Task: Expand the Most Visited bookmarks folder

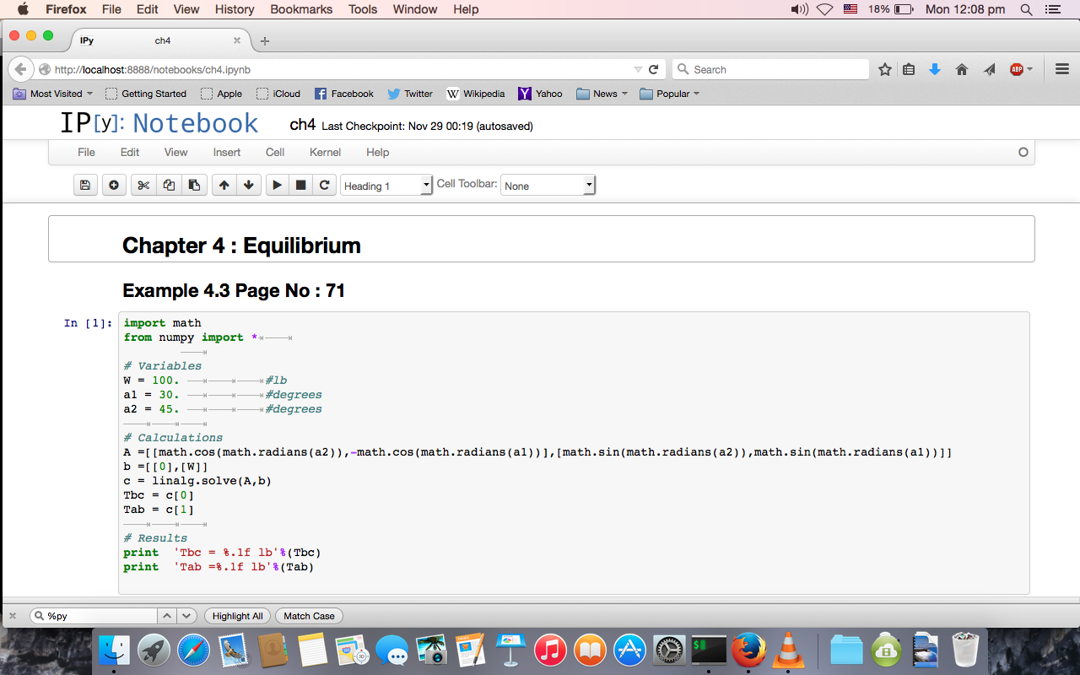Action: [53, 94]
